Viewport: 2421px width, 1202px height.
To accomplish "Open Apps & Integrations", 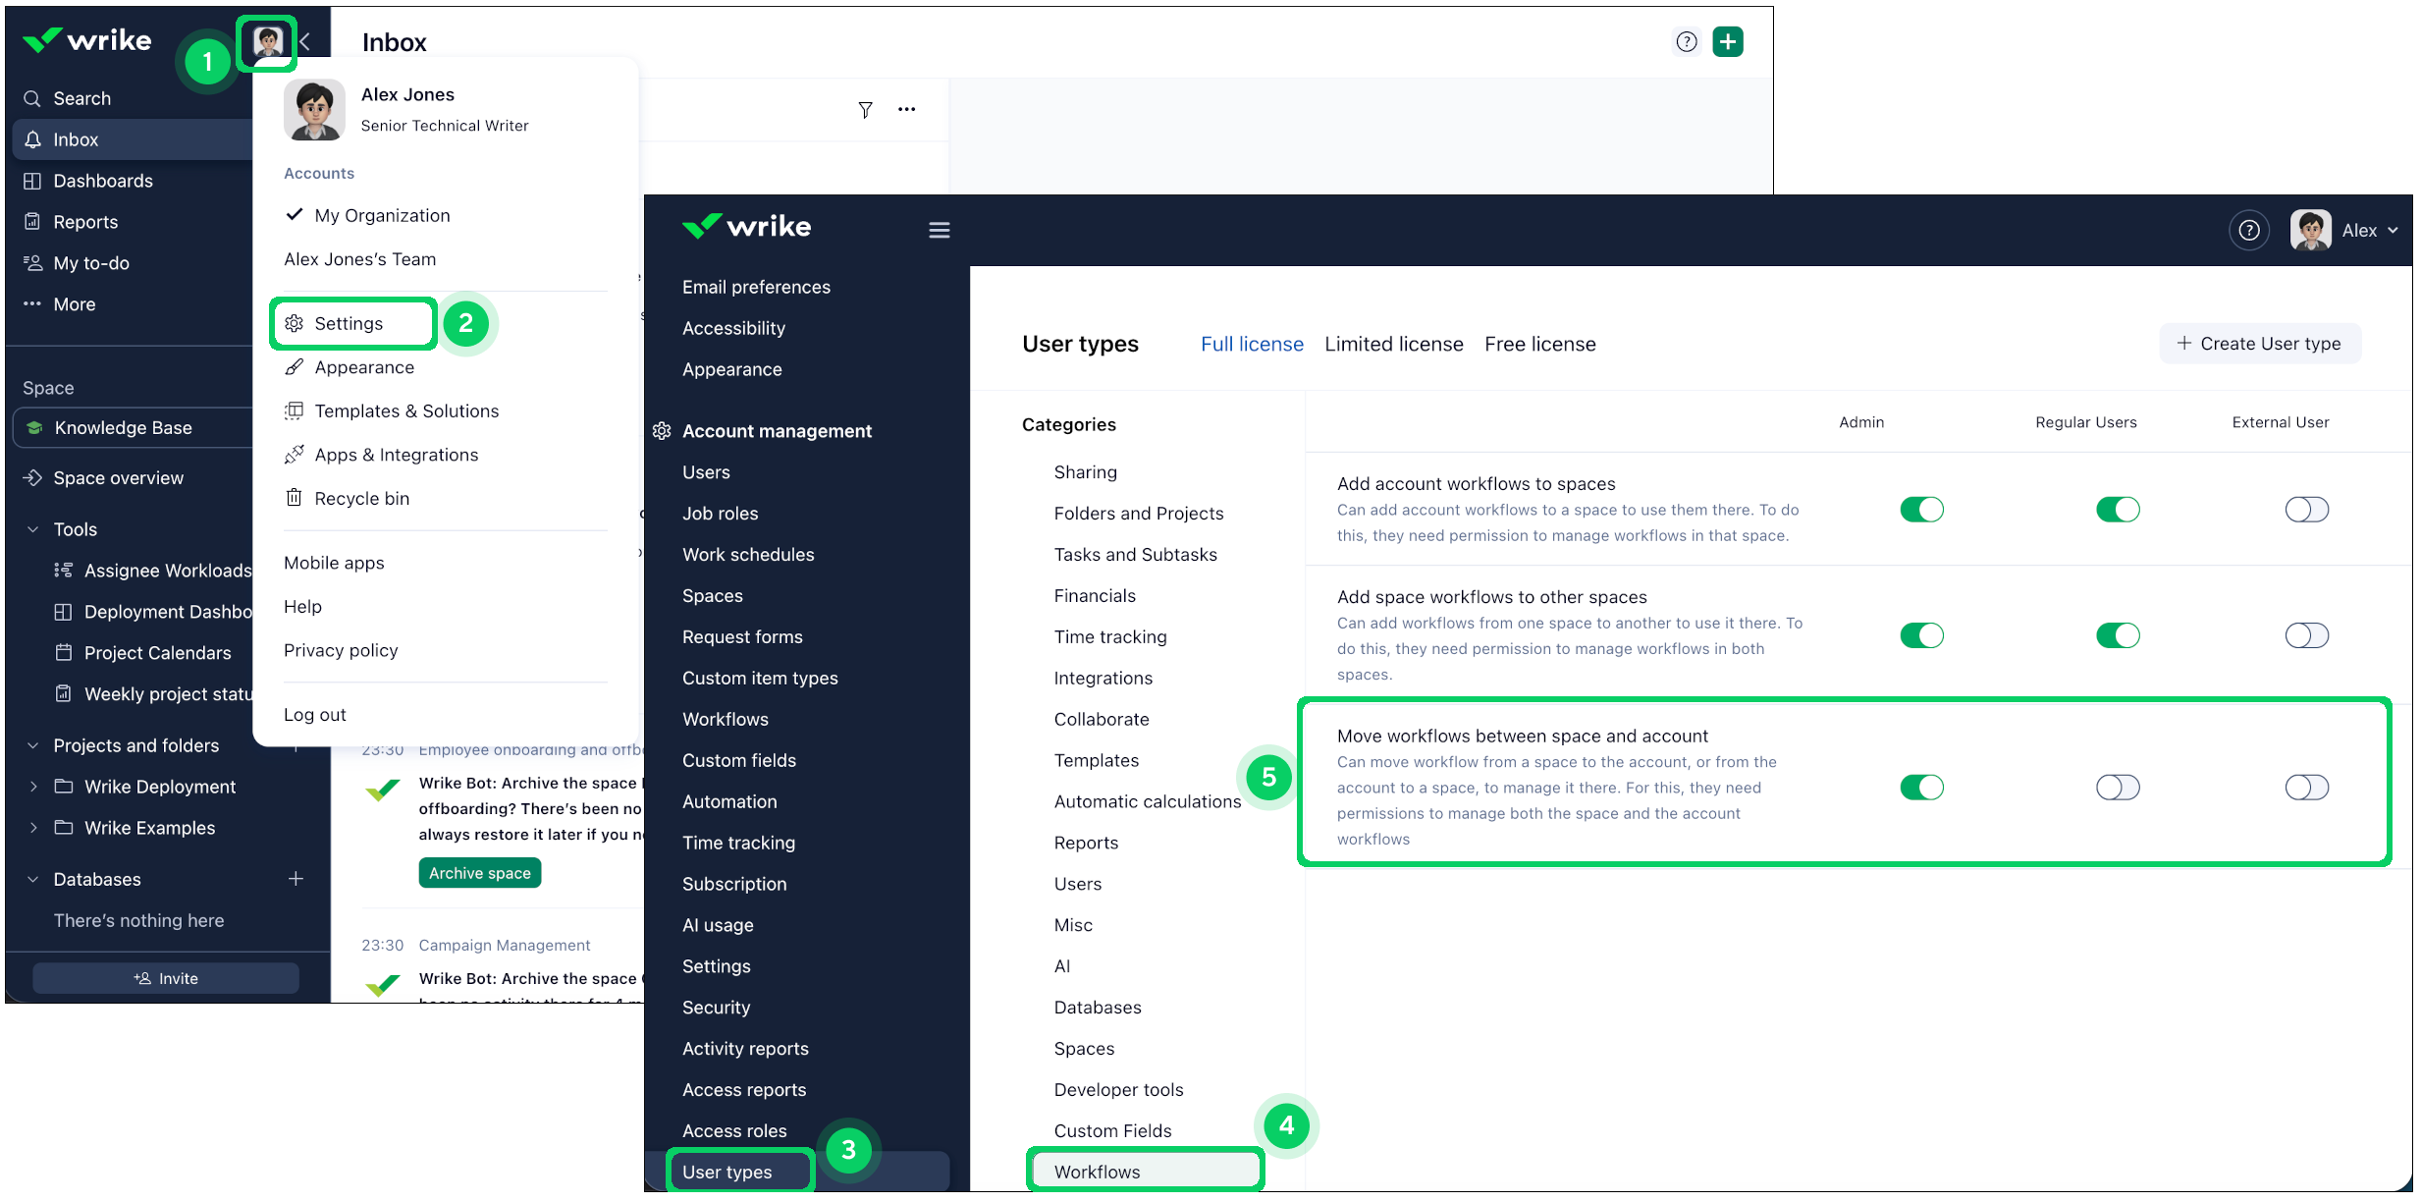I will 397,454.
